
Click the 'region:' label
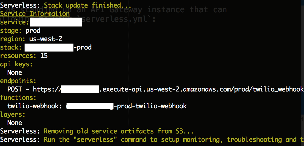(13, 39)
